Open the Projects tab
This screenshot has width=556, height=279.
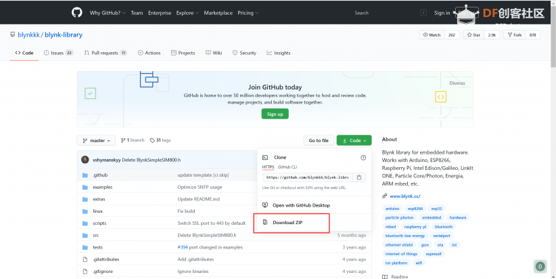pos(183,53)
